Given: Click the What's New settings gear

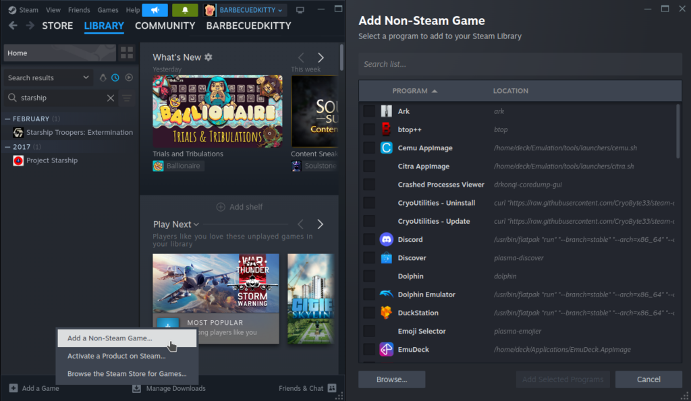Looking at the screenshot, I should (x=209, y=57).
